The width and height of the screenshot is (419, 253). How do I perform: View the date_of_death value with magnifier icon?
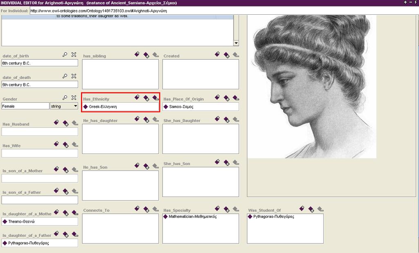click(x=65, y=76)
